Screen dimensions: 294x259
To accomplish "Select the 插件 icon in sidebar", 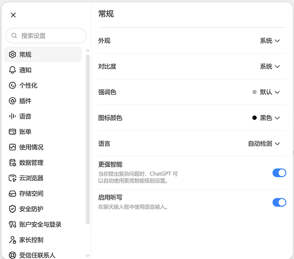I will click(12, 101).
